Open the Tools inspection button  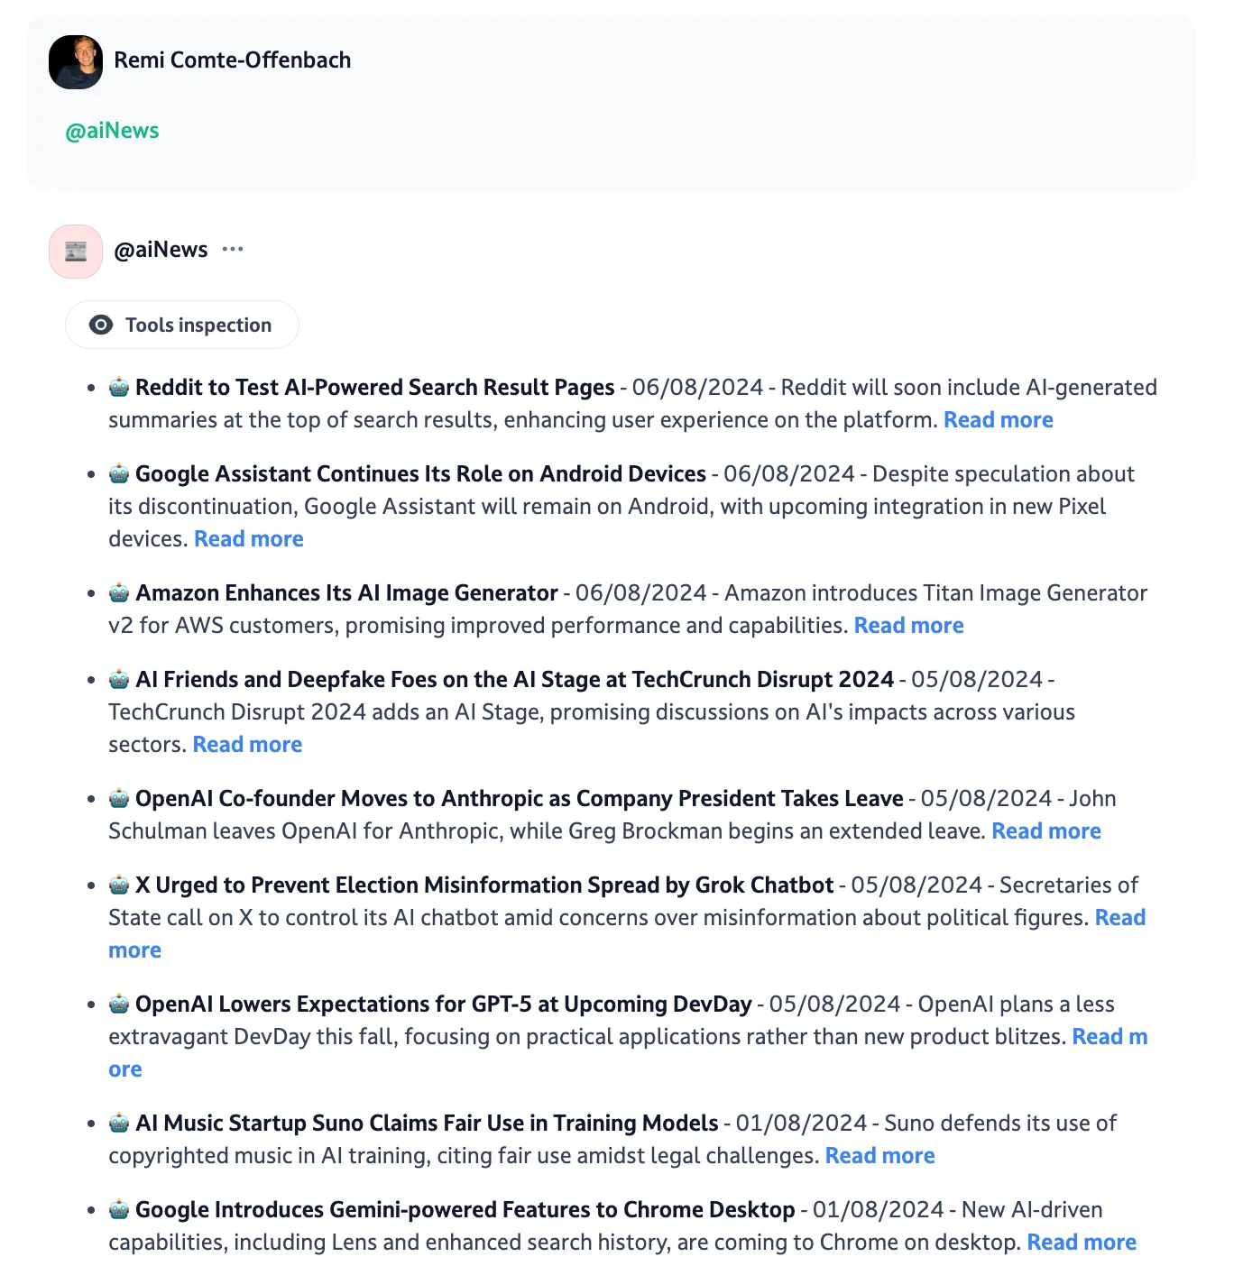pos(182,325)
